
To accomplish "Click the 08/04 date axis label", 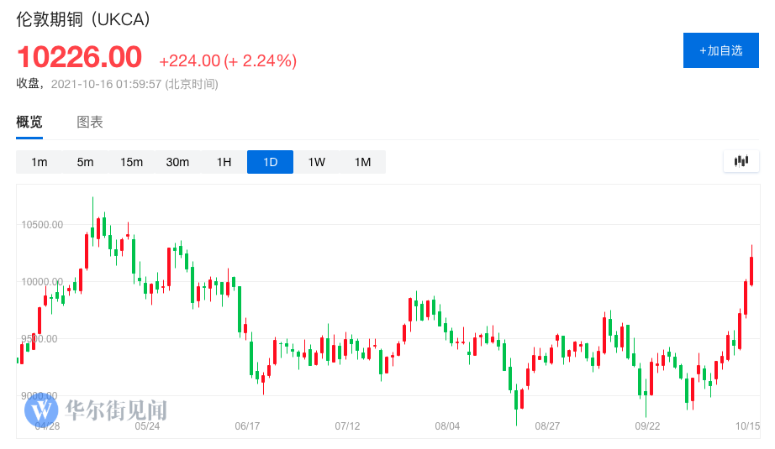I will pyautogui.click(x=447, y=426).
